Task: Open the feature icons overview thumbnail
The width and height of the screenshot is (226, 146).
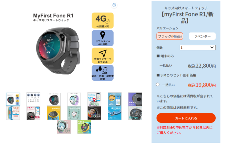Action: coord(34,99)
